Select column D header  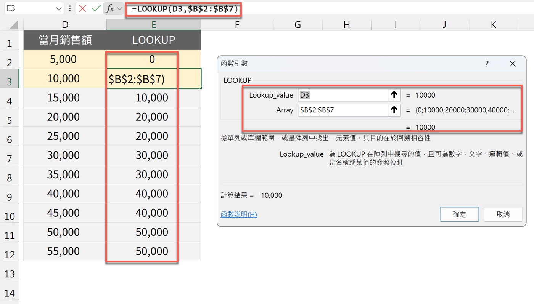(65, 25)
